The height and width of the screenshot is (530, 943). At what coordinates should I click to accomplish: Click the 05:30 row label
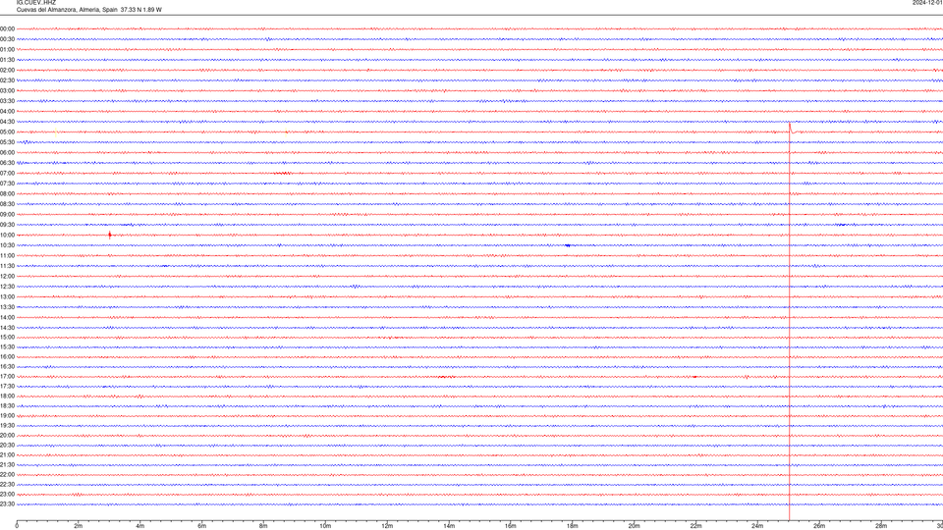click(x=7, y=142)
